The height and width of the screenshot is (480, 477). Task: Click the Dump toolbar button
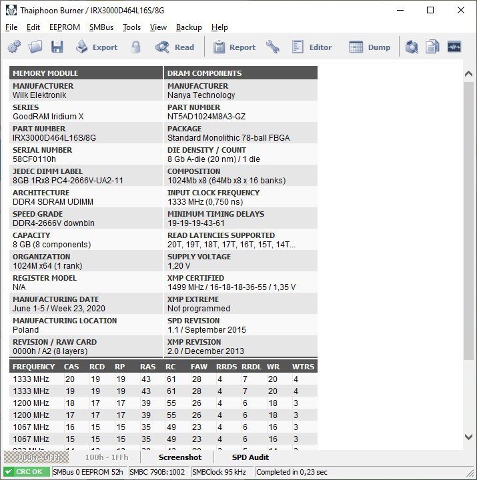[x=370, y=47]
